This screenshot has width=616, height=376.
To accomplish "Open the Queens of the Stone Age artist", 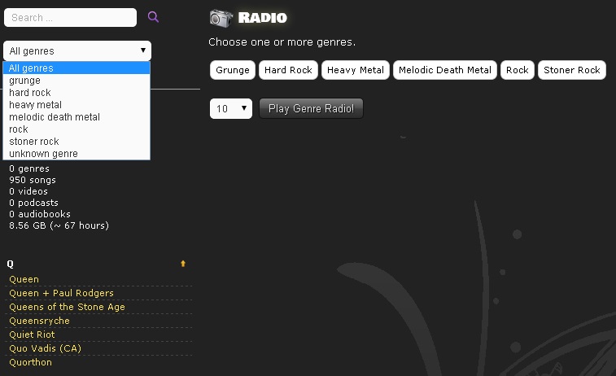I will click(67, 307).
